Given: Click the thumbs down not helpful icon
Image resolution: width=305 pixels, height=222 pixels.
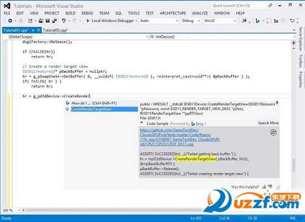Looking at the screenshot, I should click(270, 186).
